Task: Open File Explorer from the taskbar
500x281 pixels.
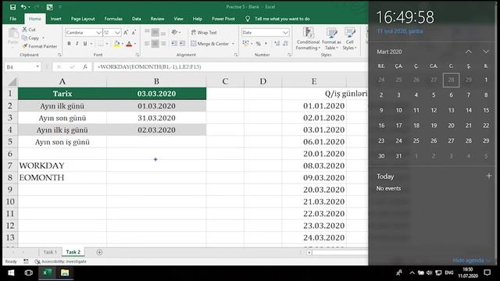Action: (65, 272)
